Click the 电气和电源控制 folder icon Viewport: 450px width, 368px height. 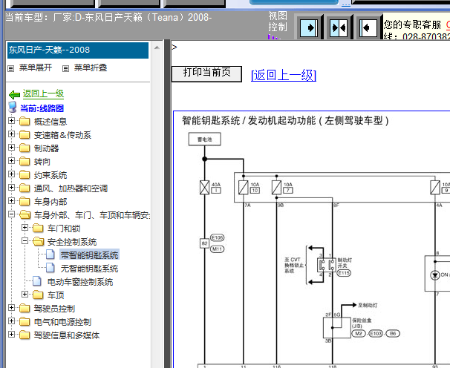(25, 321)
